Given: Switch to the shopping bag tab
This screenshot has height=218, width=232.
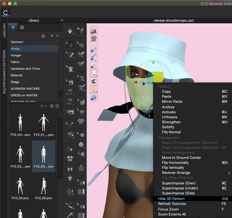Looking at the screenshot, I should (22, 27).
